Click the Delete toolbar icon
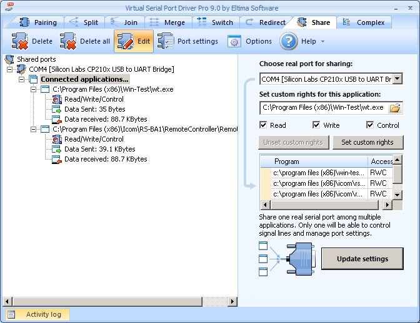This screenshot has width=420, height=323. coord(20,41)
